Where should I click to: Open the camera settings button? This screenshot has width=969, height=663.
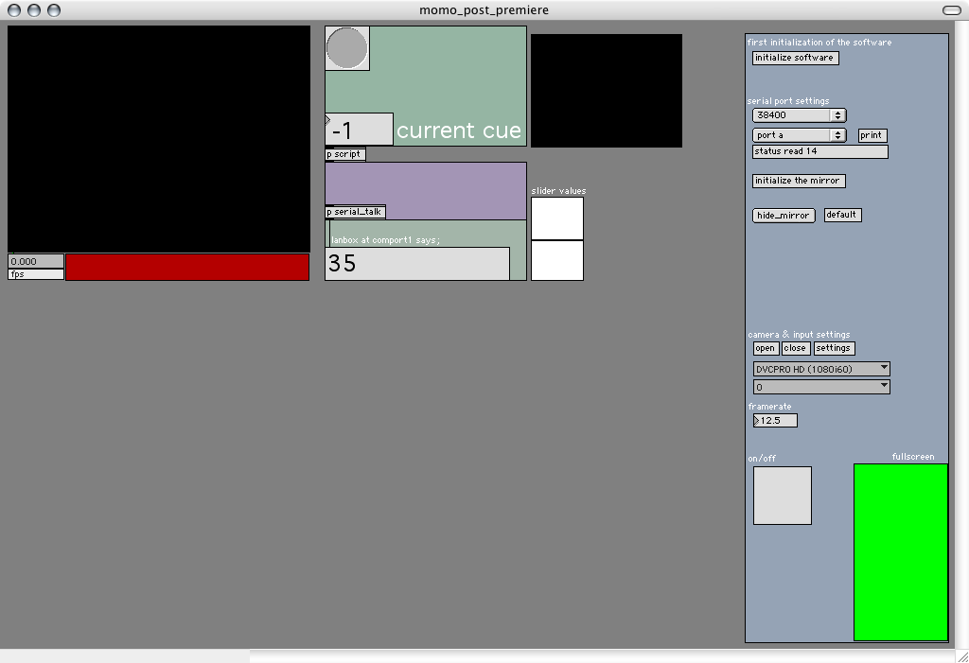tap(834, 348)
